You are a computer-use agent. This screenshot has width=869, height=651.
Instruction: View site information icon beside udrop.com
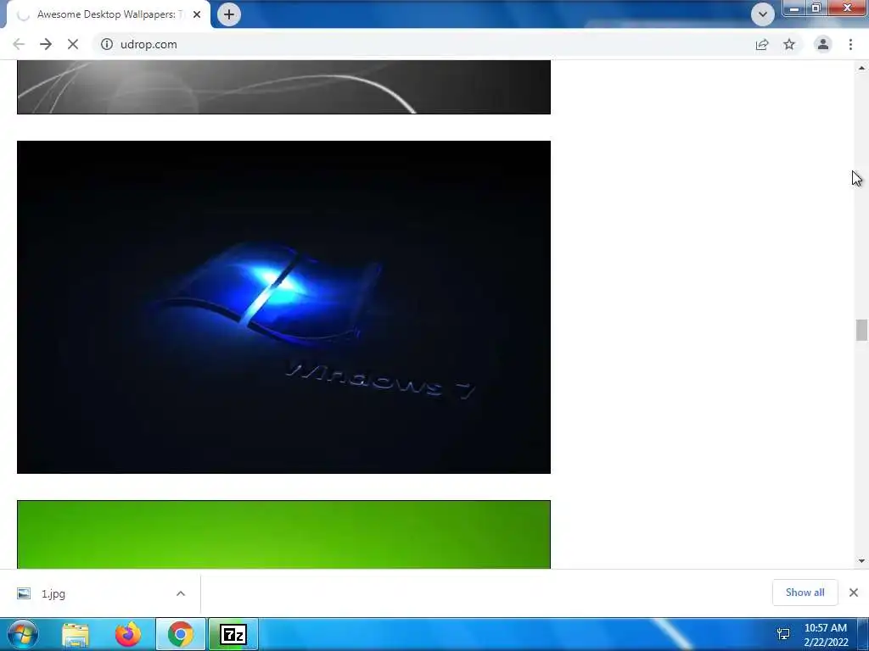coord(106,44)
